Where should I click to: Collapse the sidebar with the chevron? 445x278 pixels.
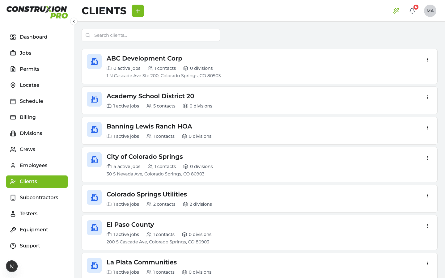click(x=74, y=21)
